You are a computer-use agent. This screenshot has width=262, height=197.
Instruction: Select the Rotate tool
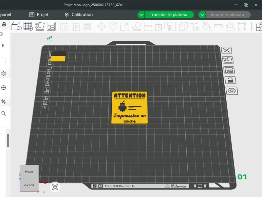113,26
